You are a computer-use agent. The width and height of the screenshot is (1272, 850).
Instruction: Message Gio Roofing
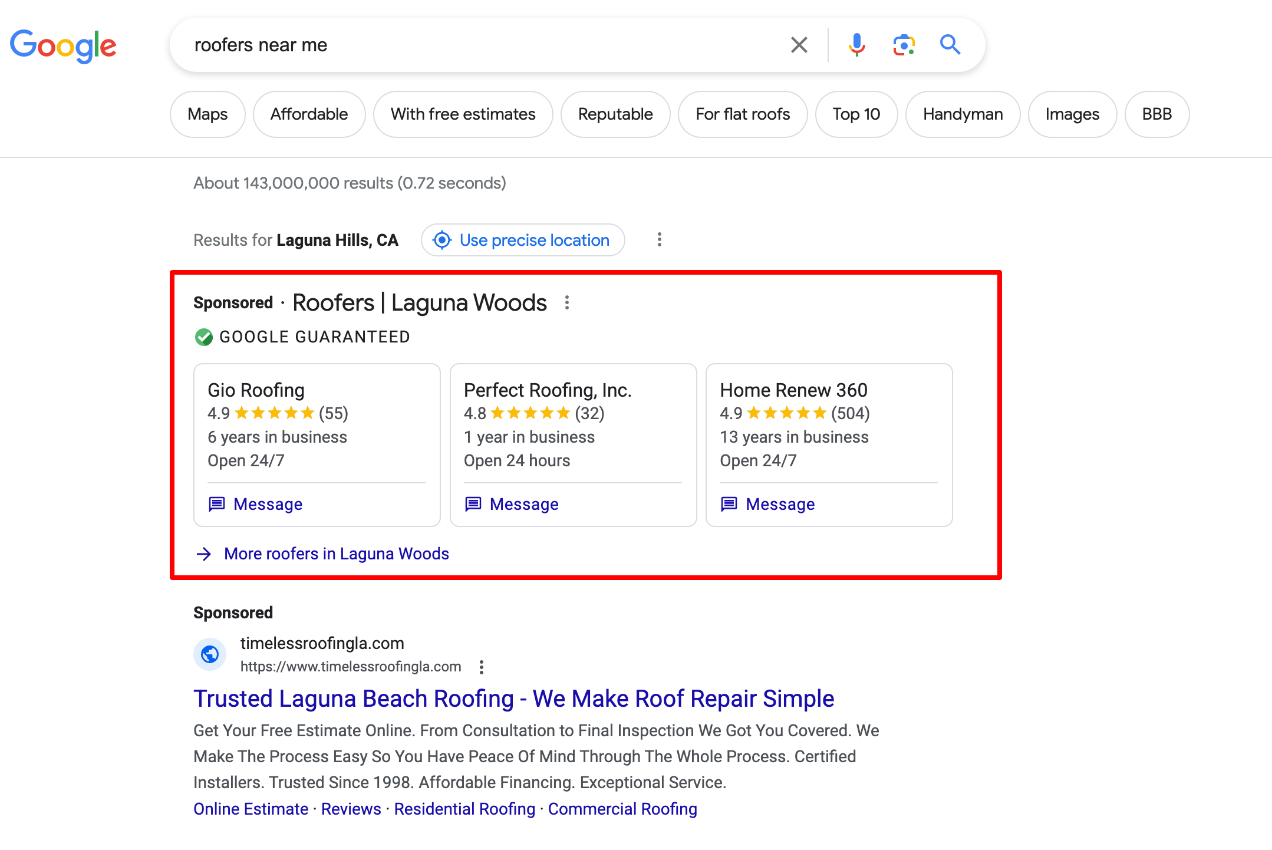tap(255, 504)
